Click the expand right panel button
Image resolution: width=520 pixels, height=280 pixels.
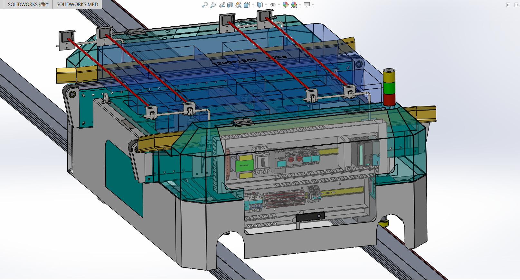pyautogui.click(x=516, y=5)
